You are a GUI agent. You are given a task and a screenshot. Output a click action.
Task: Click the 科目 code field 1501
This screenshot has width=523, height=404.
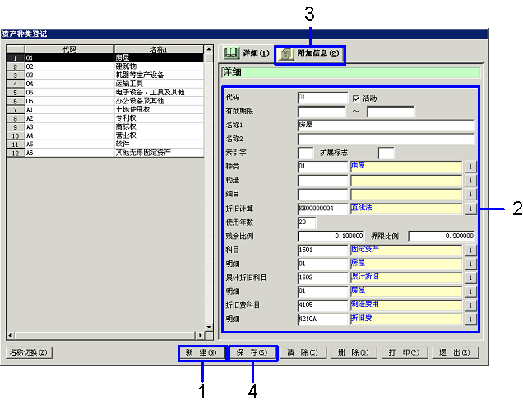pyautogui.click(x=322, y=250)
